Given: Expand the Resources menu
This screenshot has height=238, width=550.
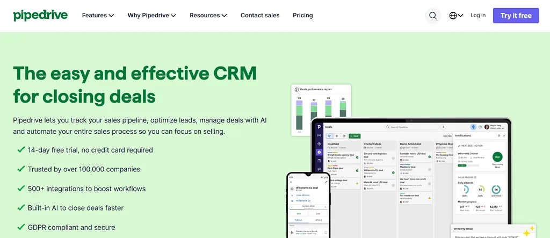Looking at the screenshot, I should [208, 16].
